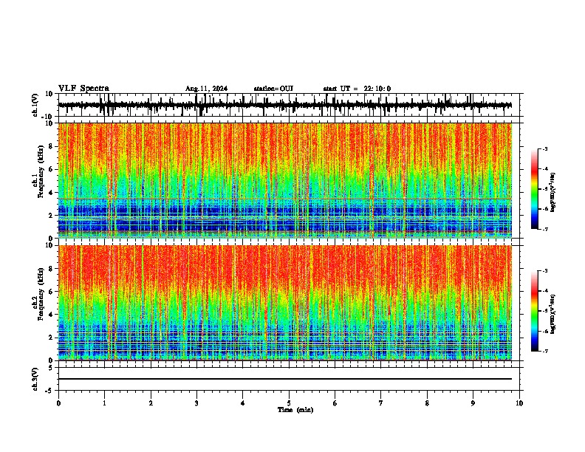Viewport: 585px width, 452px height.
Task: Click the 'Time (min)' axis label
Action: pos(295,410)
